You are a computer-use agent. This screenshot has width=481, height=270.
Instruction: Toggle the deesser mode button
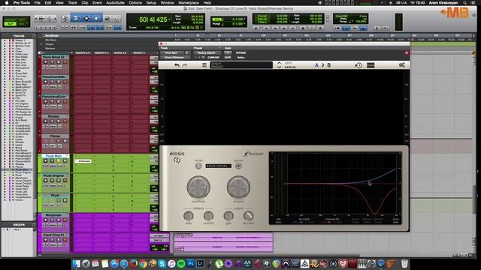pos(198,166)
